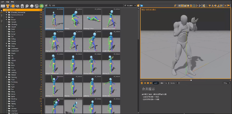Expand the 2Handed_HammerSet folder
This screenshot has width=232, height=114.
pos(6,12)
